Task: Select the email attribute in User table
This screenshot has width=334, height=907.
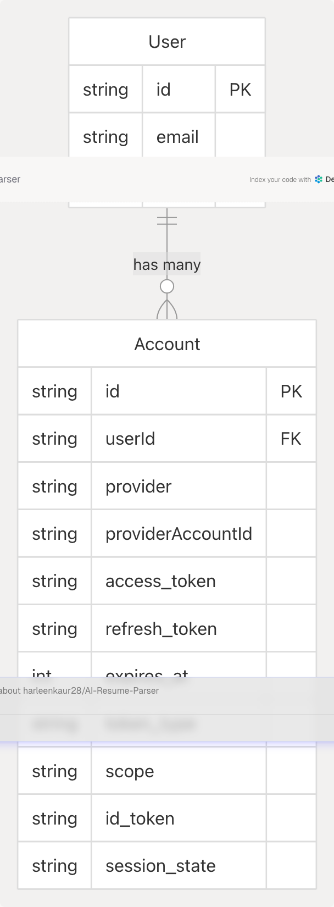Action: point(177,137)
